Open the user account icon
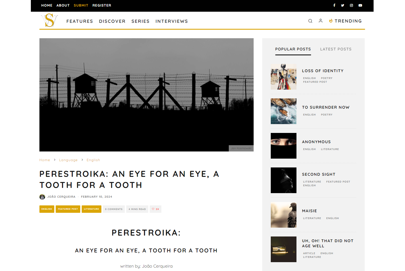This screenshot has width=405, height=271. point(321,21)
